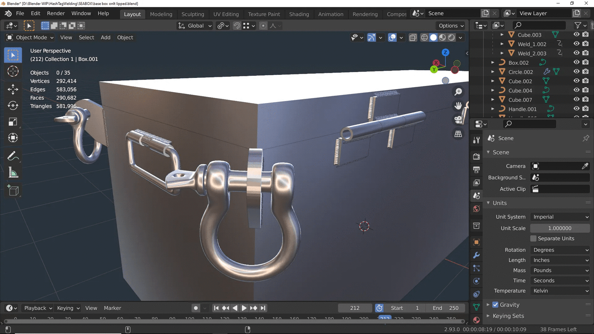
Task: Open the Output properties tab
Action: [476, 169]
